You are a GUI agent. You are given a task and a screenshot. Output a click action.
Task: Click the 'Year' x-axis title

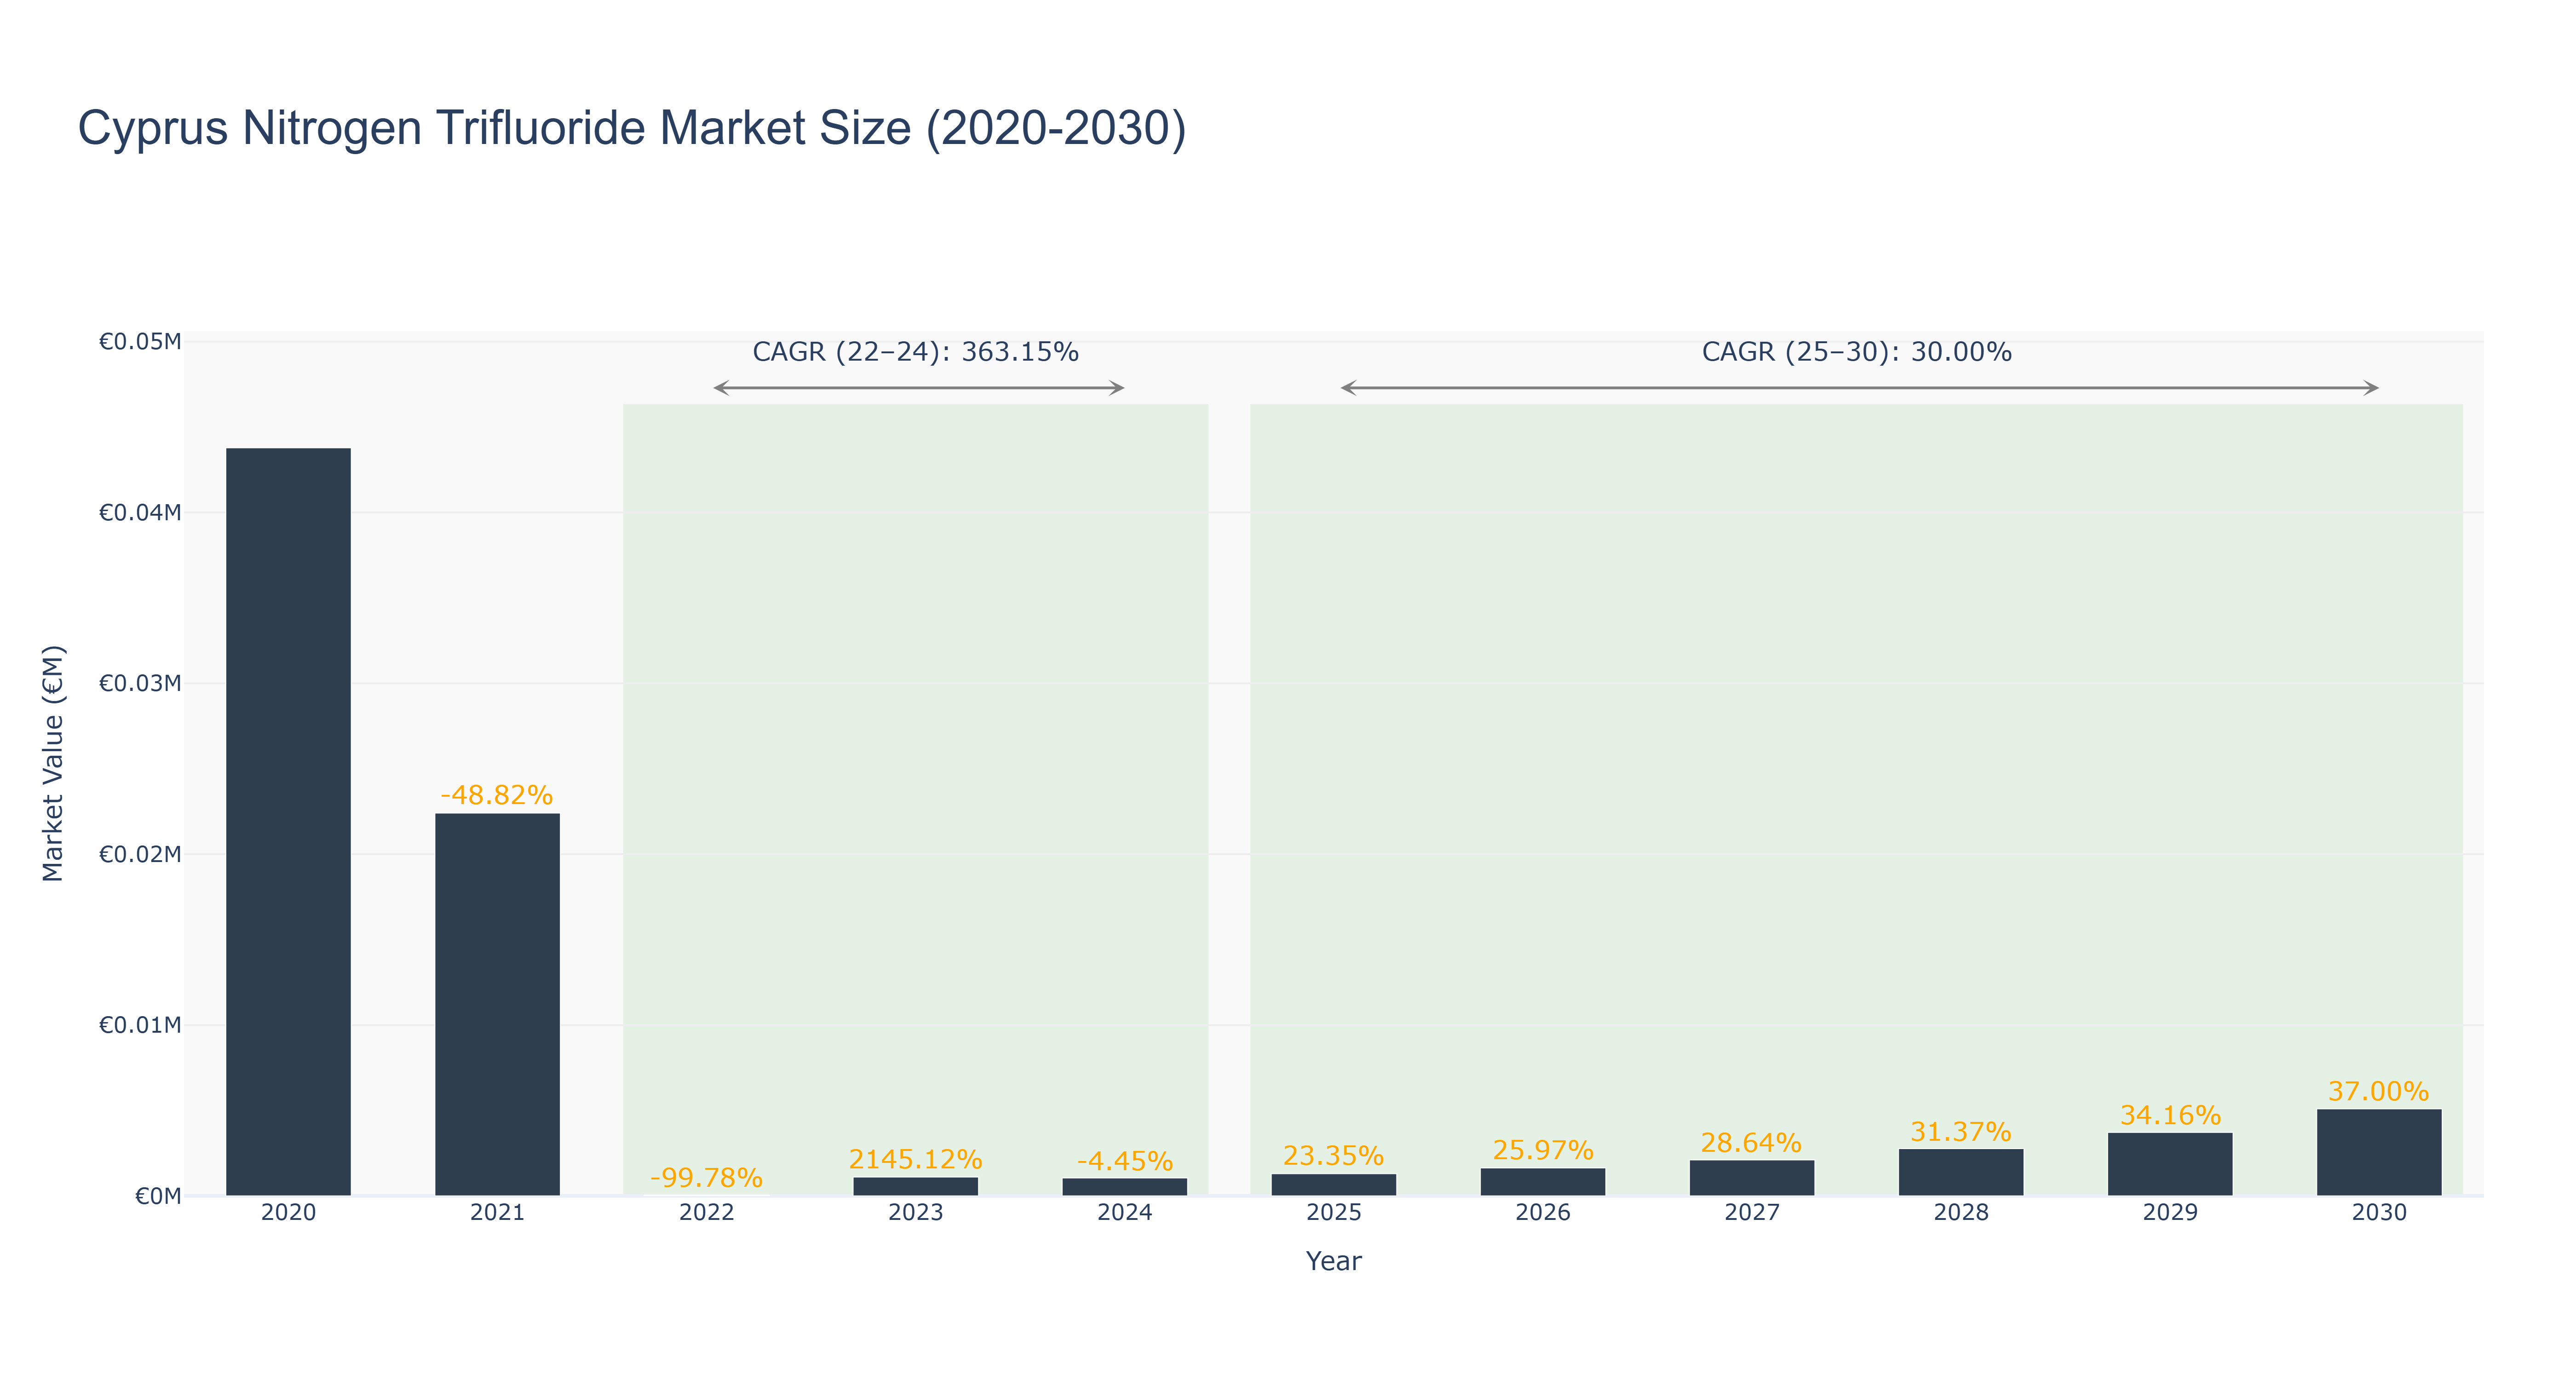(1333, 1261)
